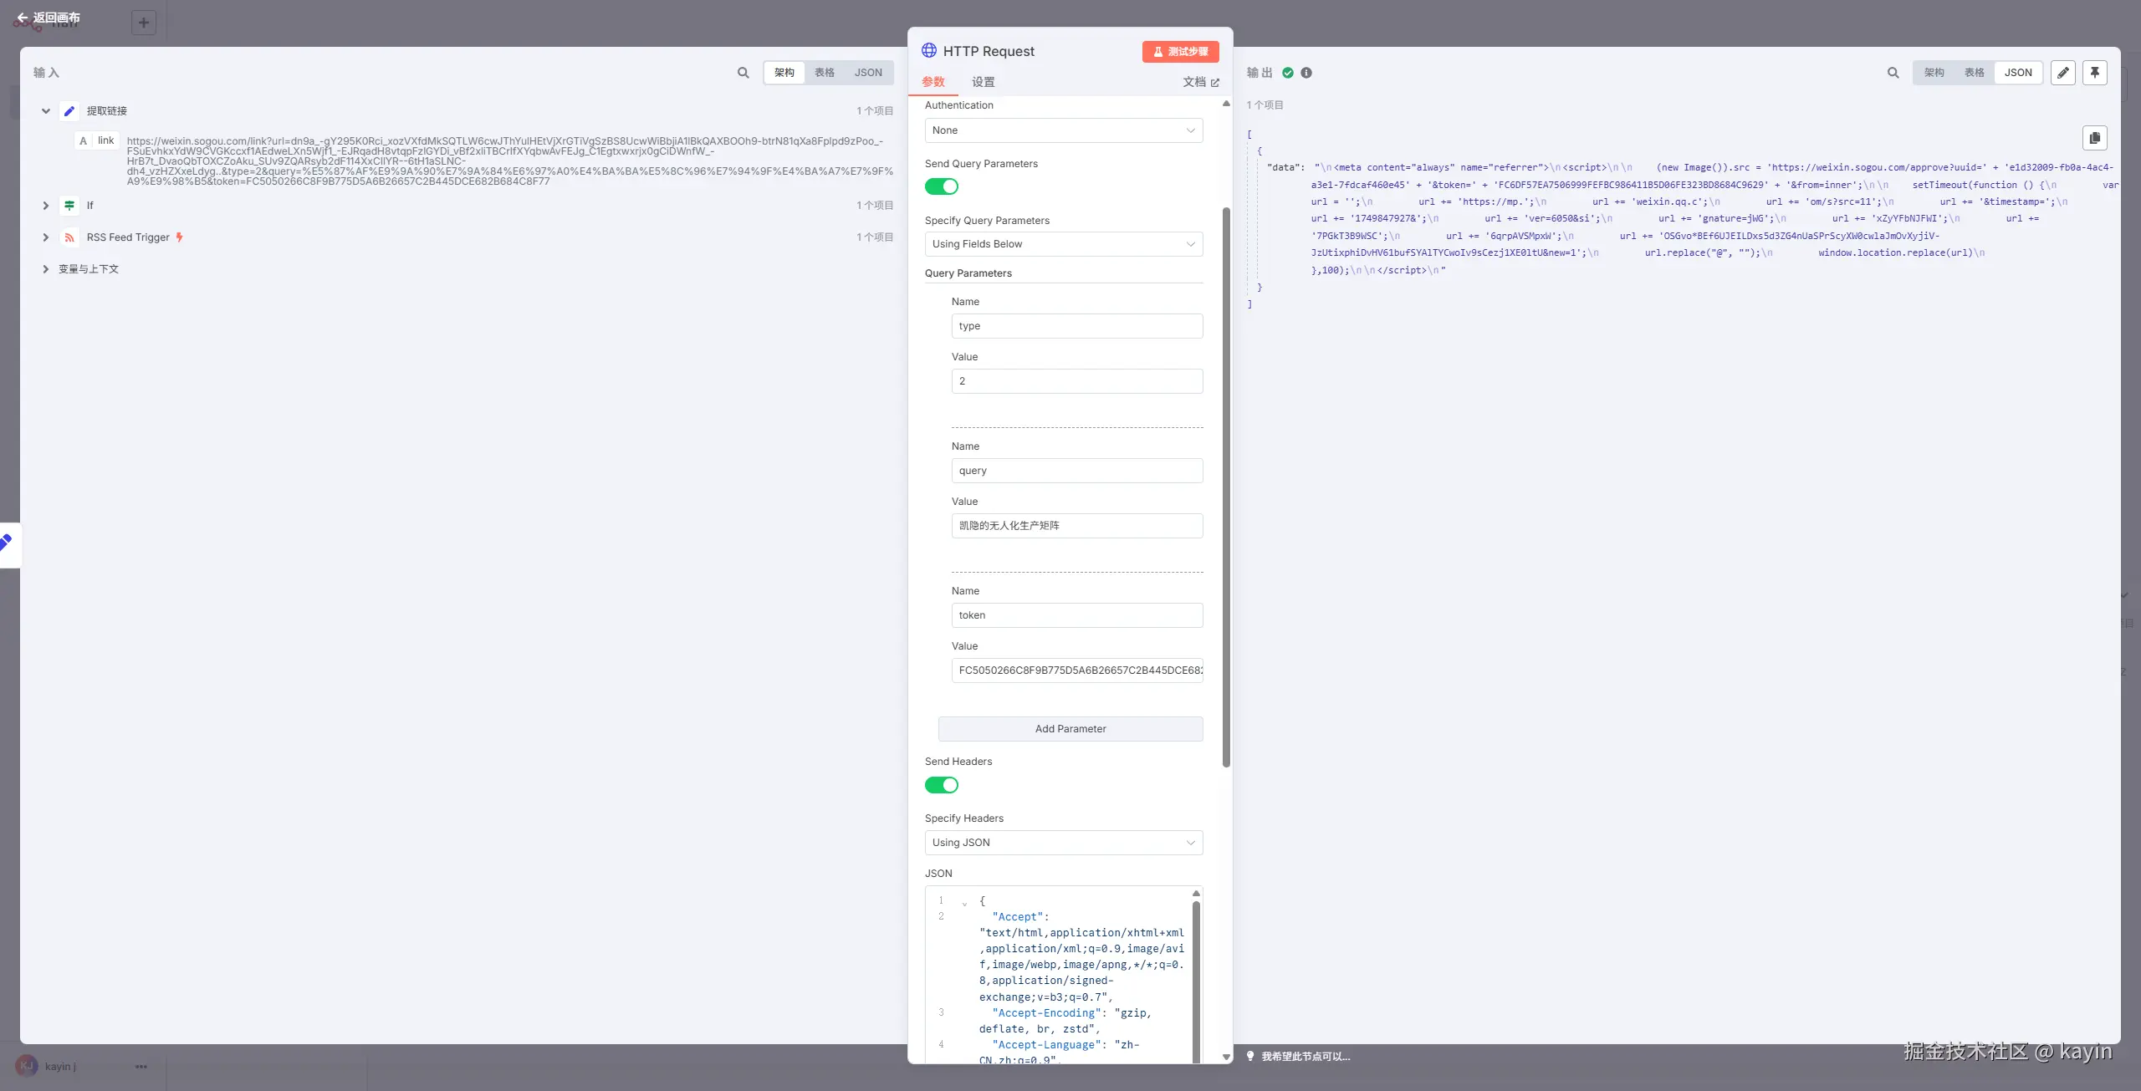Click the Add Parameter button

click(x=1070, y=729)
